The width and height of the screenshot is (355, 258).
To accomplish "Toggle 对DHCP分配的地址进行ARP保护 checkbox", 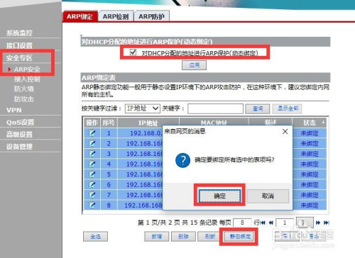I will pos(133,52).
